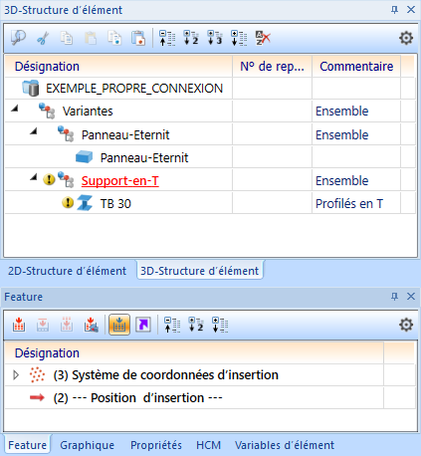Expand structure to level 3
The width and height of the screenshot is (421, 456).
point(215,38)
